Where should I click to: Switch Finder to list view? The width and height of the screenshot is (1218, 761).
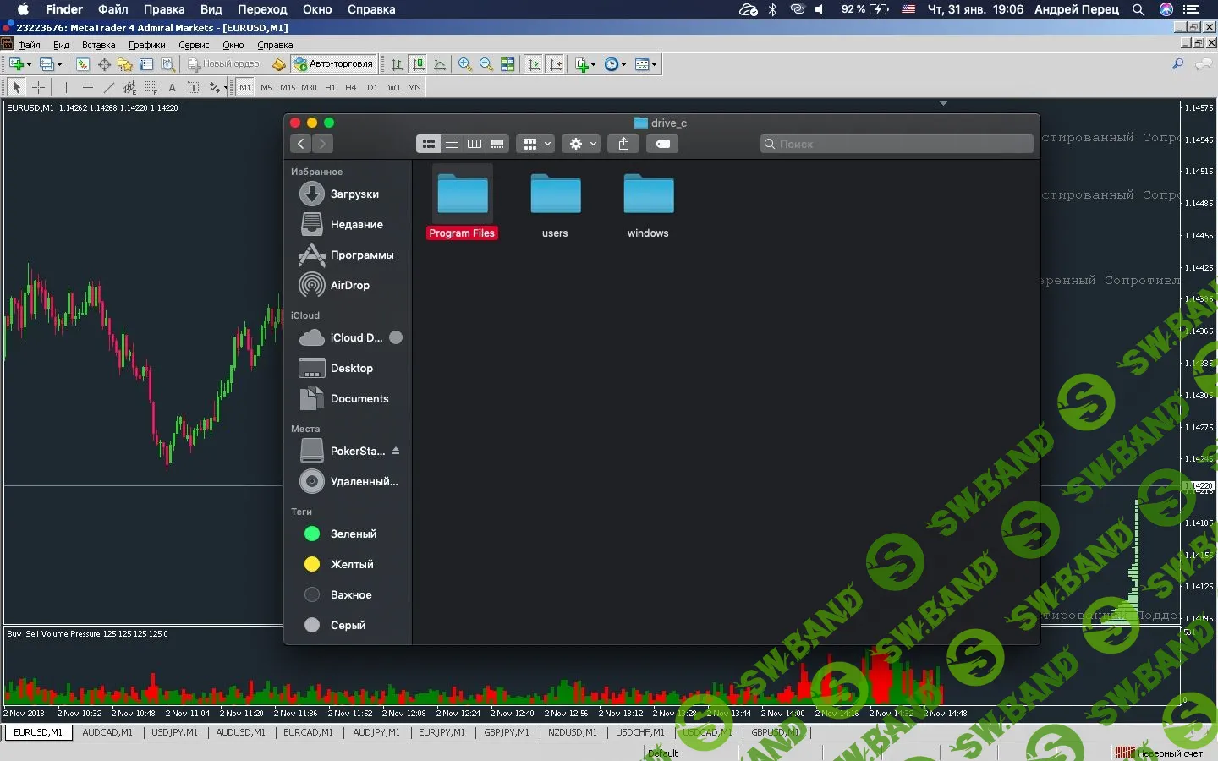tap(452, 144)
